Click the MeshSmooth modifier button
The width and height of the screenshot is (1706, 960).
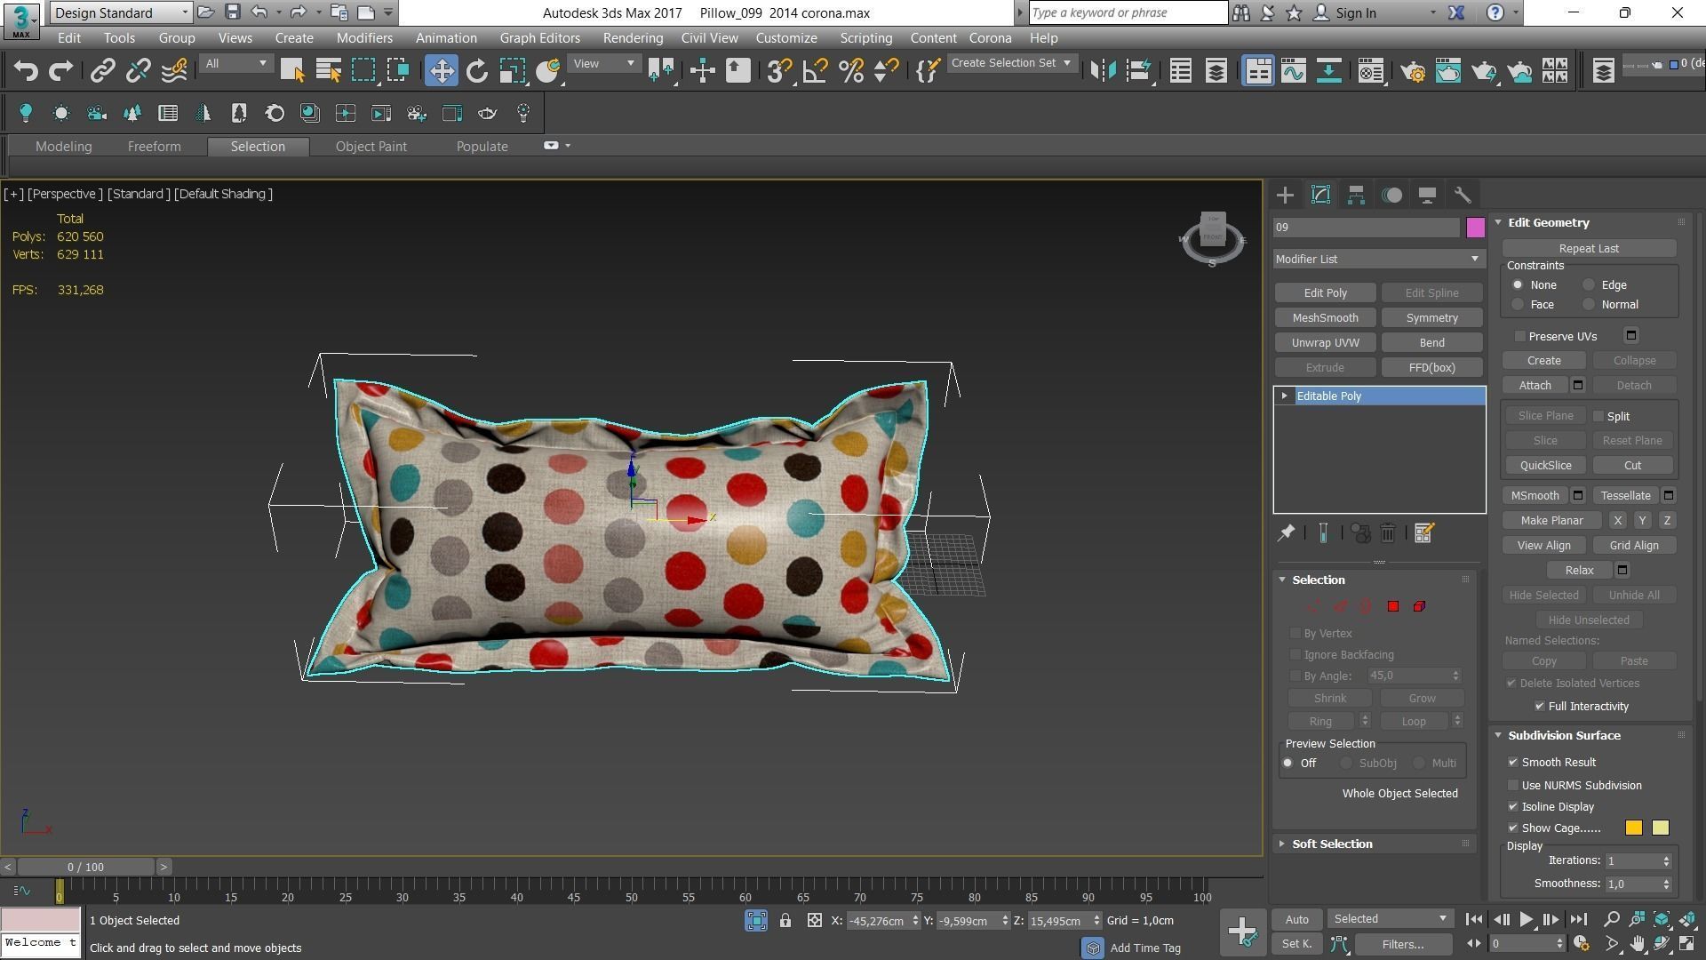point(1325,318)
